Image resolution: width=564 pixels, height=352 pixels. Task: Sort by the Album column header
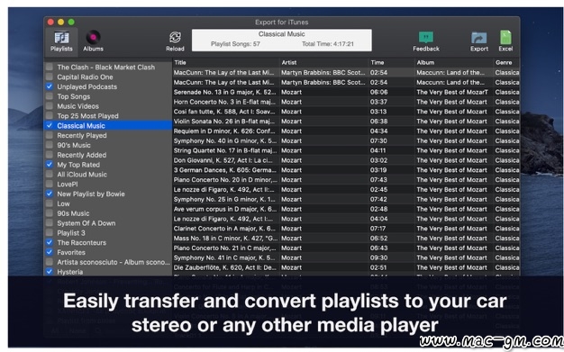click(x=454, y=62)
